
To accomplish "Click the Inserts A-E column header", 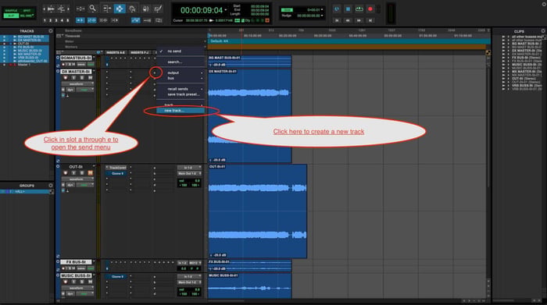I will pos(116,52).
